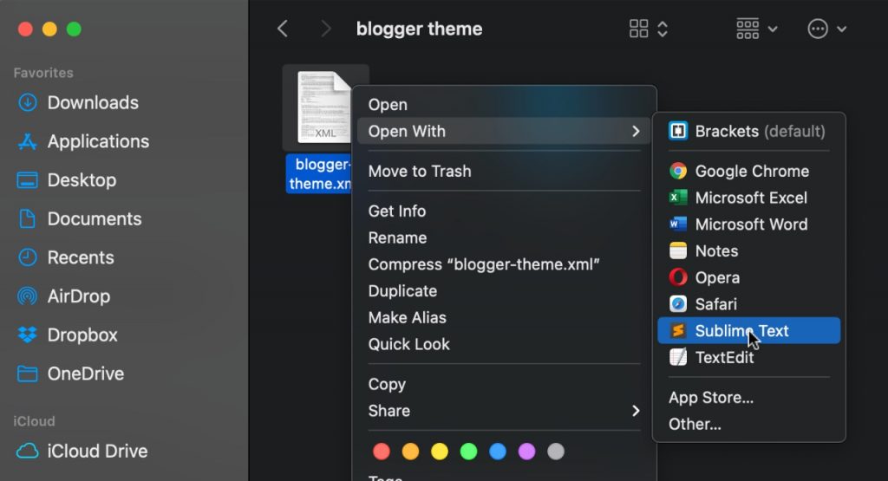Choose Opera from the Open With submenu

pos(716,278)
